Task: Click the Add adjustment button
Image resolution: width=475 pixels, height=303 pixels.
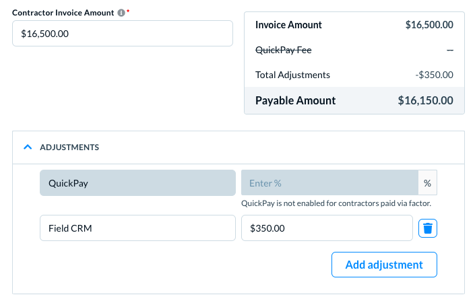Action: (x=384, y=265)
